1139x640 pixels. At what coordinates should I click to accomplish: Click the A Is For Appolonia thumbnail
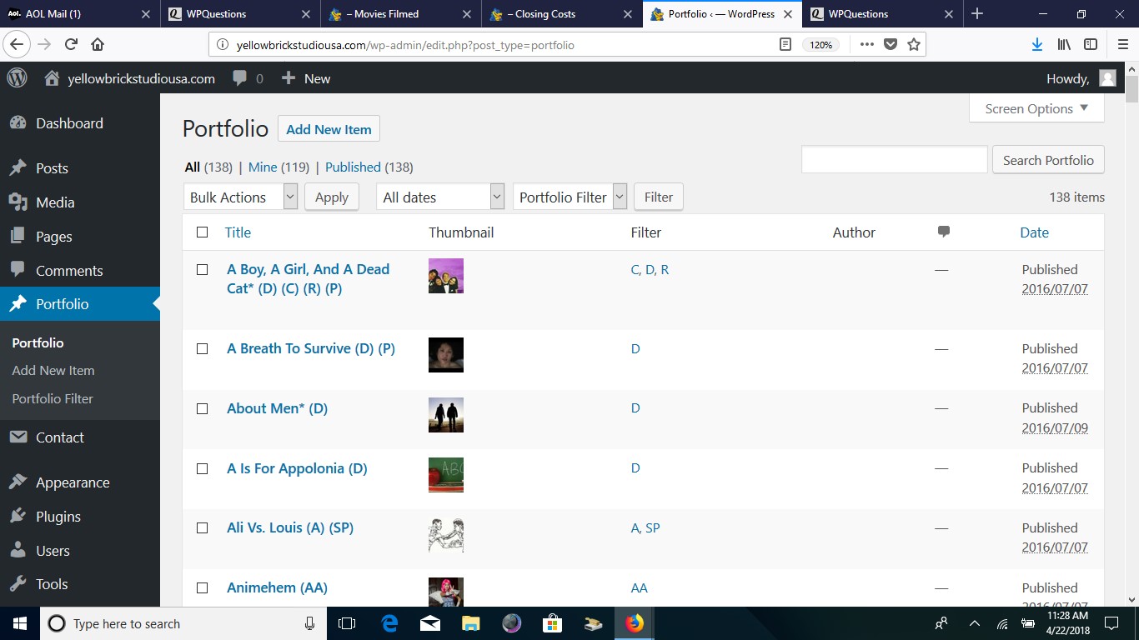446,475
